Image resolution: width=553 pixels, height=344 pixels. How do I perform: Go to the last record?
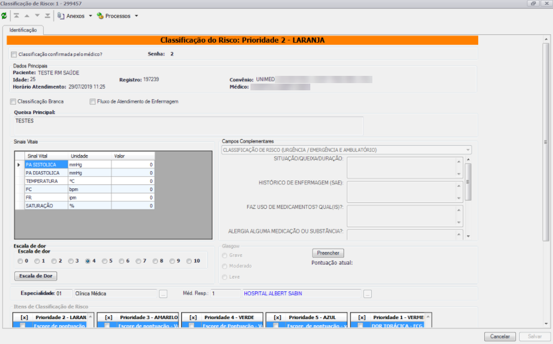(x=47, y=16)
